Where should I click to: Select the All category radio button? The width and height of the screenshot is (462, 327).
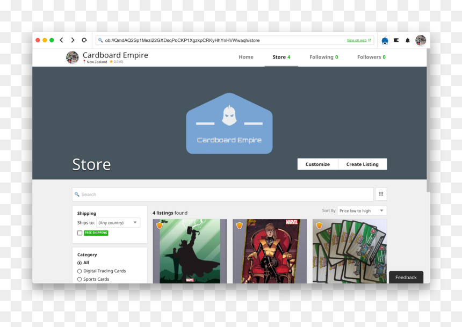[x=80, y=263]
